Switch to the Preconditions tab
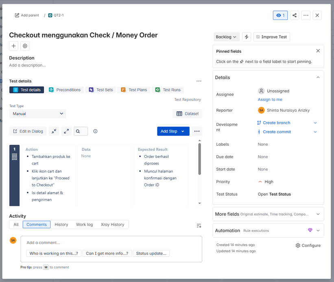This screenshot has height=282, width=334. 65,90
